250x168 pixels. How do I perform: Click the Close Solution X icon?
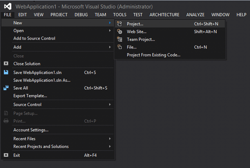click(x=6, y=63)
